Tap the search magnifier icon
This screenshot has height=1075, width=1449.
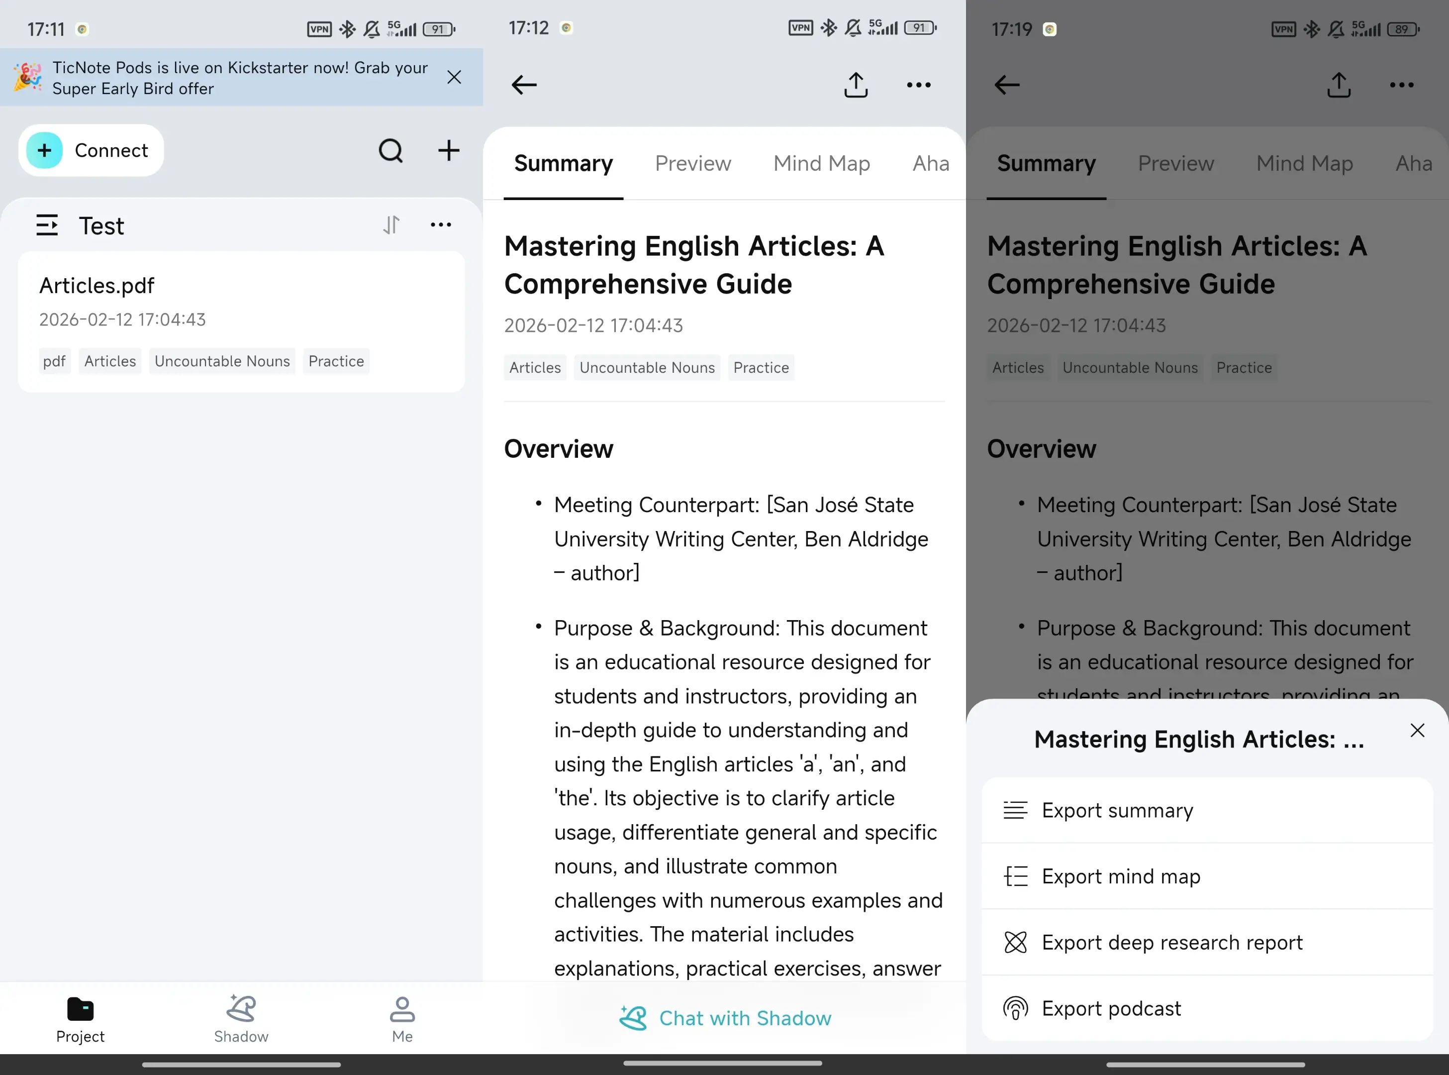click(x=391, y=150)
